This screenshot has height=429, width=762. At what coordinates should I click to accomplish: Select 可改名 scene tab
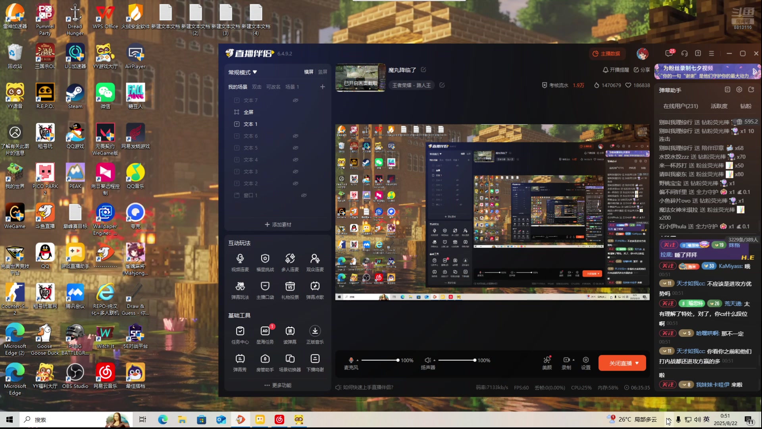[273, 87]
